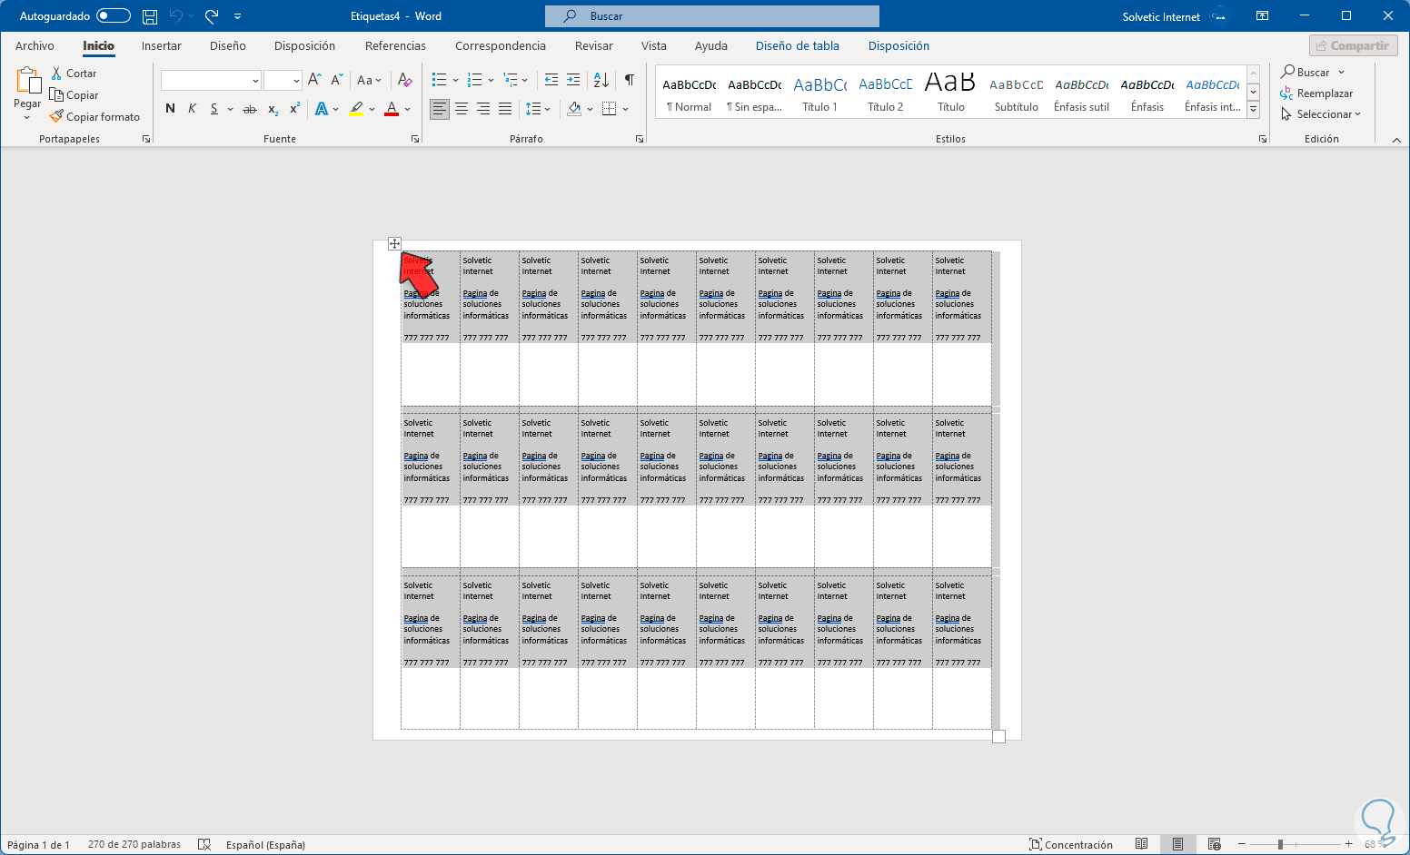1410x855 pixels.
Task: Toggle justified text alignment
Action: tap(505, 109)
